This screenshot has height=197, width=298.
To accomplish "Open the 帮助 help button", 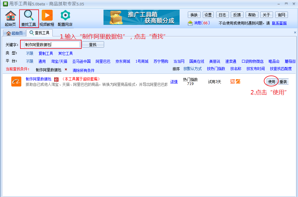I will point(252,15).
